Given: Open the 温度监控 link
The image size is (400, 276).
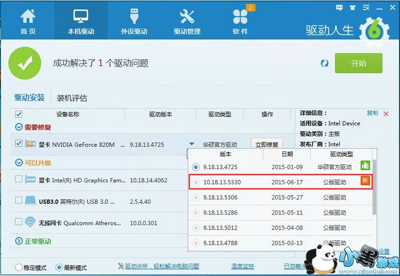Looking at the screenshot, I should tap(242, 266).
